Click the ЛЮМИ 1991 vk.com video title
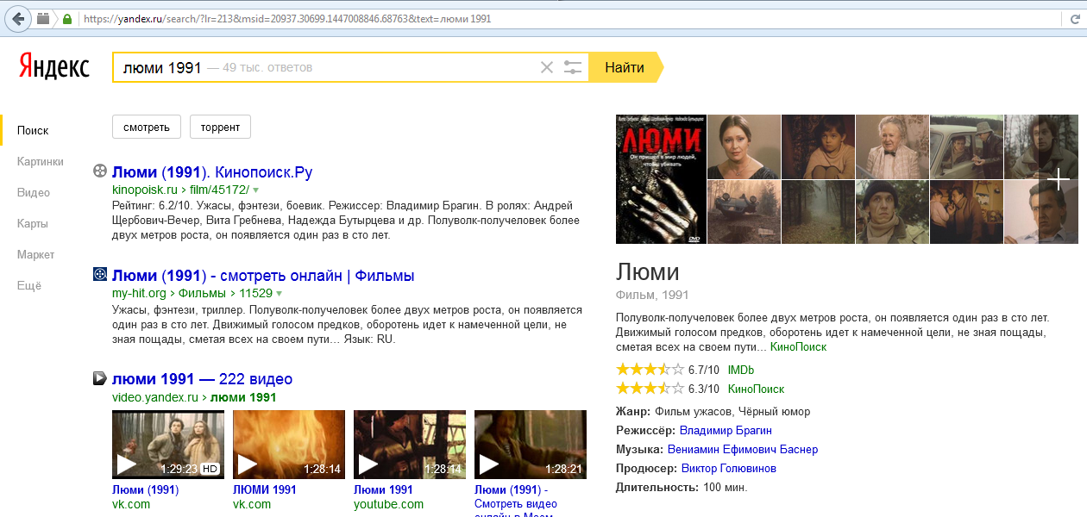This screenshot has width=1087, height=517. [x=265, y=489]
